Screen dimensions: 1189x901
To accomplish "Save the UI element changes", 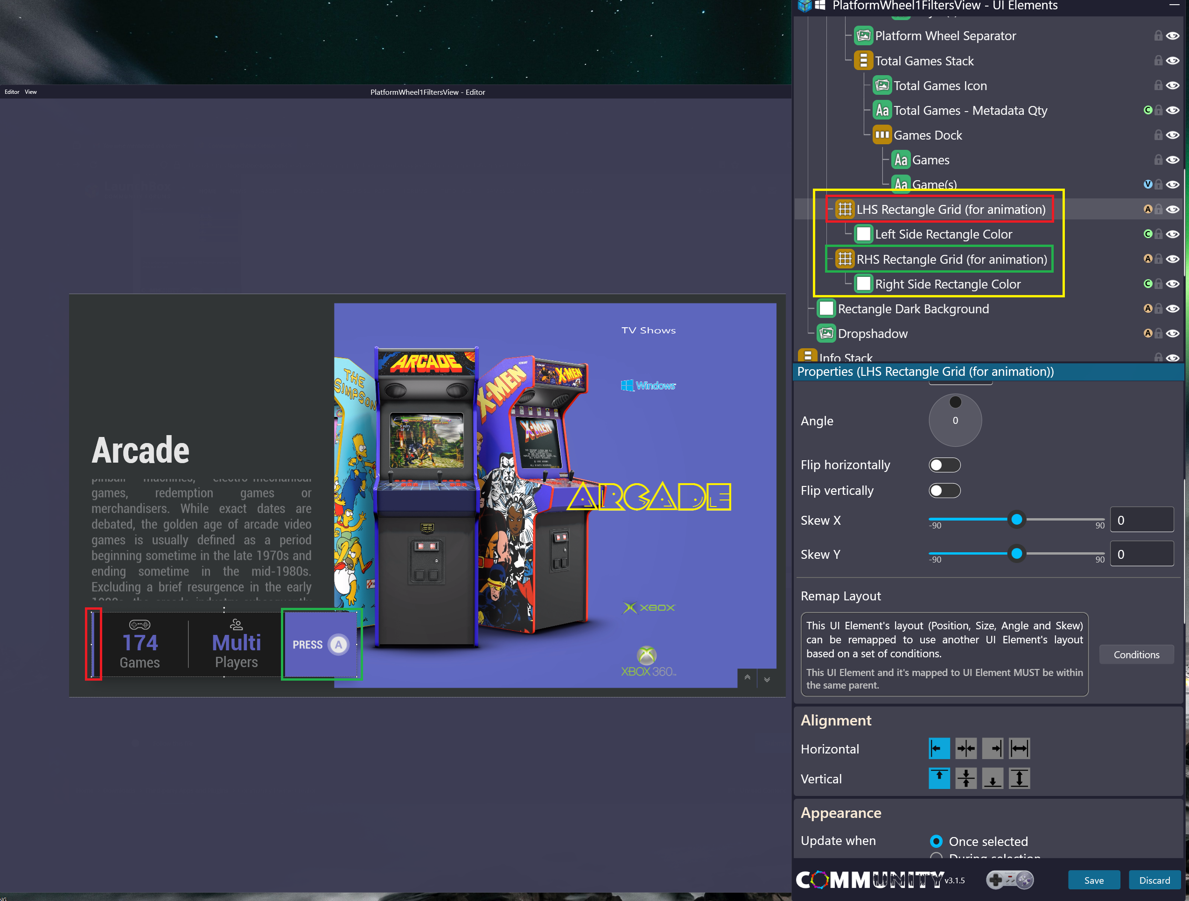I will tap(1094, 880).
